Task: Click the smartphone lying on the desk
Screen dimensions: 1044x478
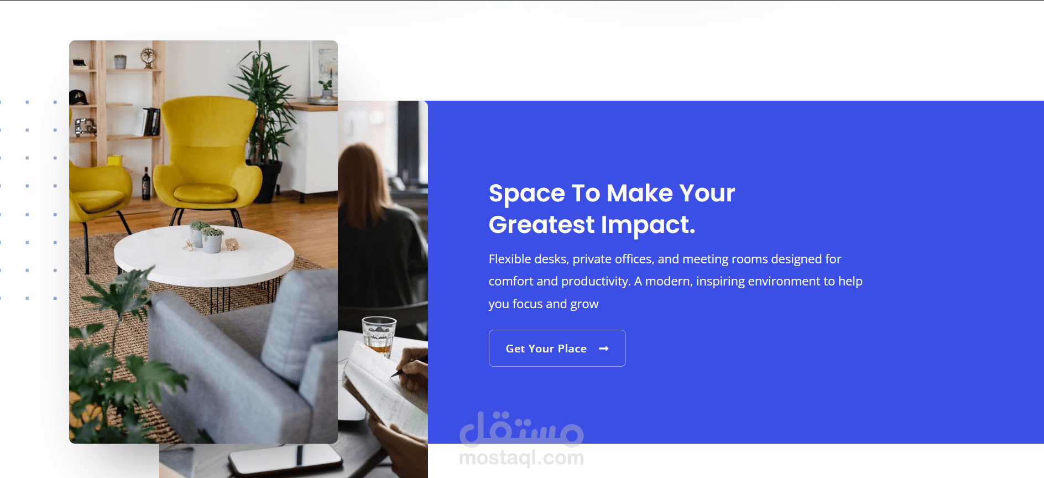Action: [286, 460]
